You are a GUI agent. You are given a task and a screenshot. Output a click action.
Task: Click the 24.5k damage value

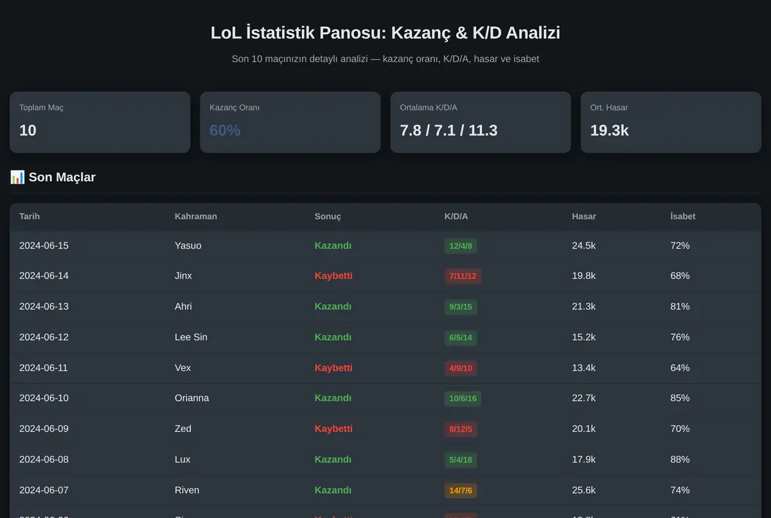584,246
